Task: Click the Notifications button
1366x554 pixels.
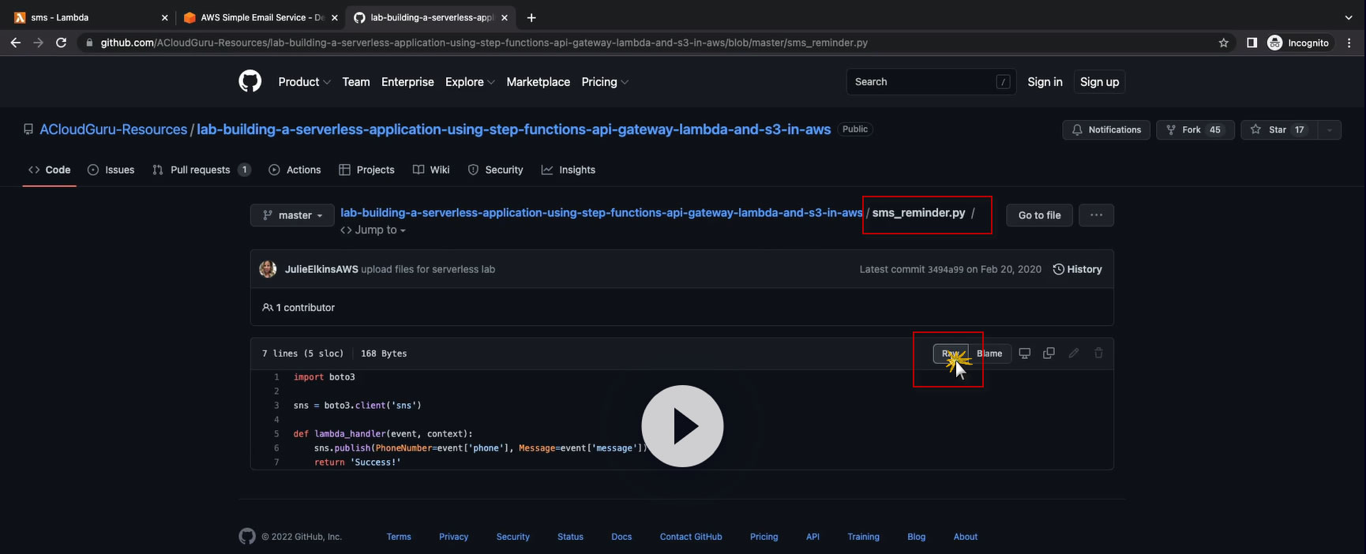Action: coord(1106,129)
